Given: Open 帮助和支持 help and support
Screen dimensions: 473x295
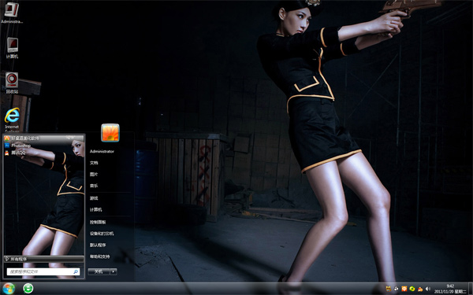Looking at the screenshot, I should pyautogui.click(x=100, y=256).
